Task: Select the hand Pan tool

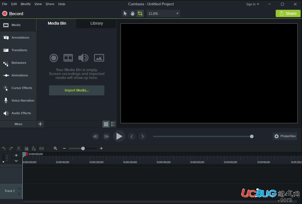Action: click(132, 13)
